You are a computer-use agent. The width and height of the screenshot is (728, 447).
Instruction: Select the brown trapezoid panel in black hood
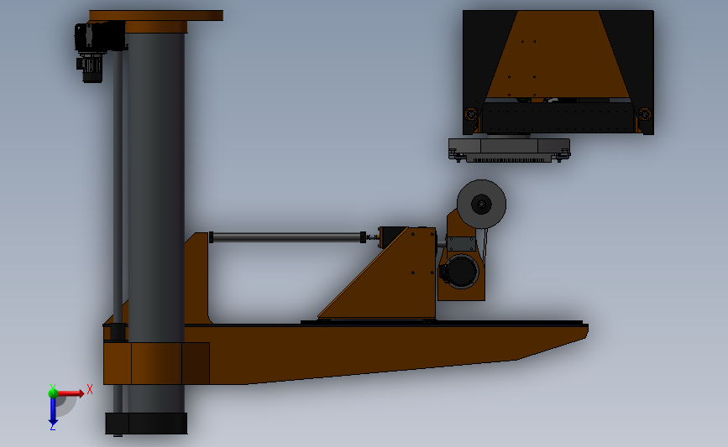pos(558,55)
